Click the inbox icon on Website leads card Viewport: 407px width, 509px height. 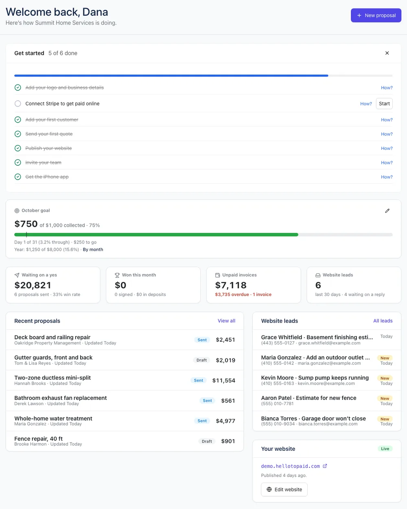318,275
